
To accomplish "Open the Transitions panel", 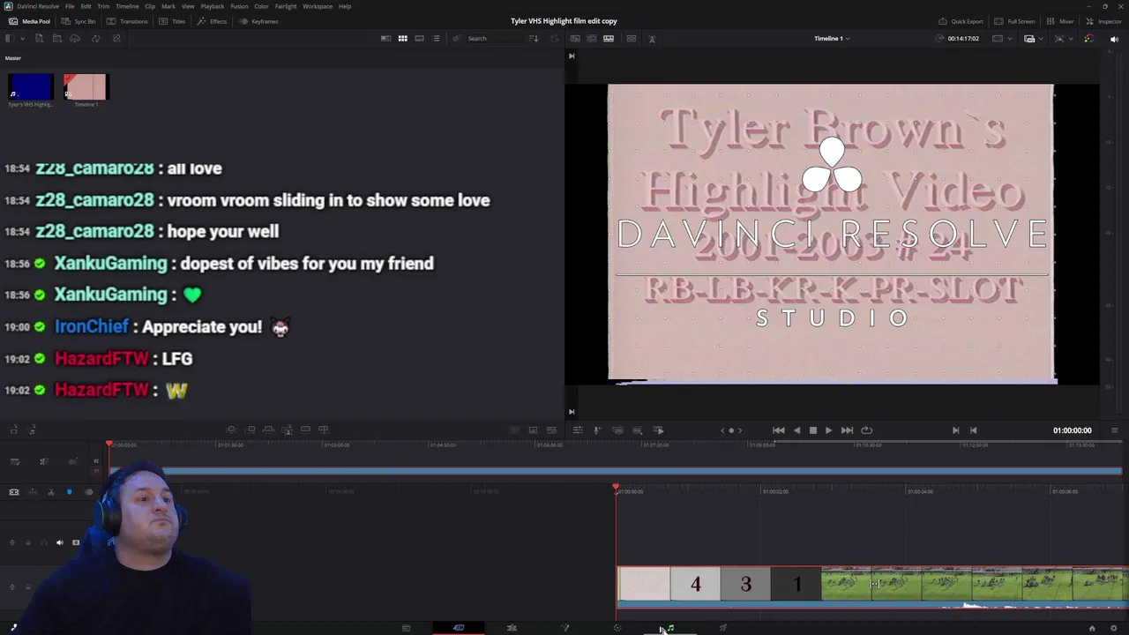I will pyautogui.click(x=127, y=21).
